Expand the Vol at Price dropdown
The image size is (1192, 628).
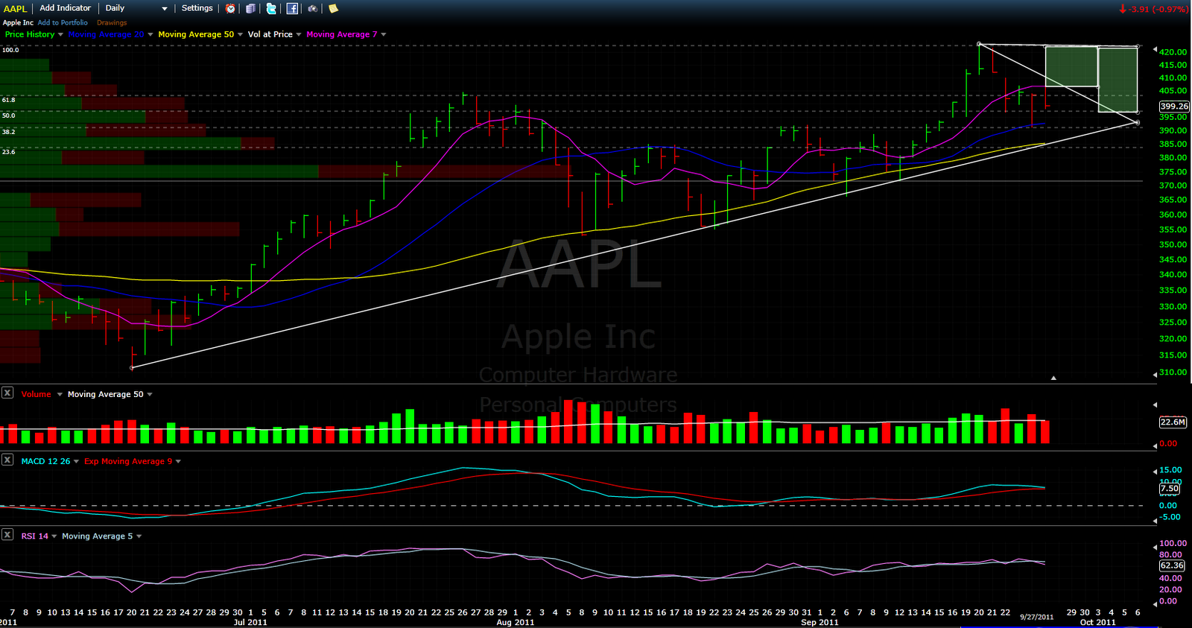point(299,34)
